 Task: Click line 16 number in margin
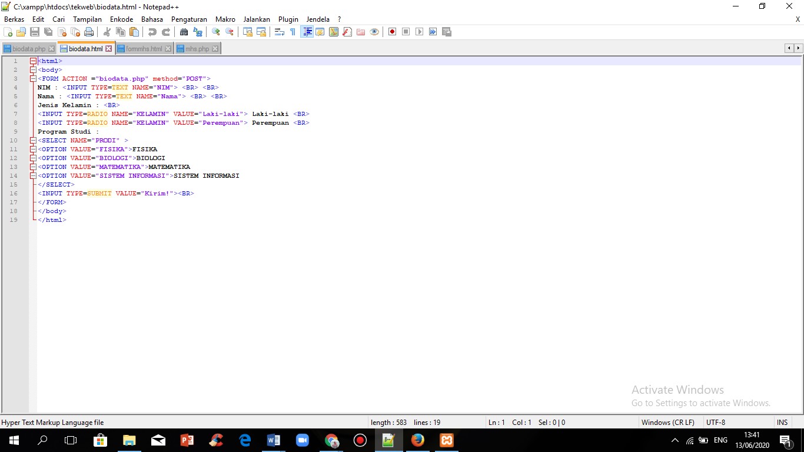pos(14,194)
